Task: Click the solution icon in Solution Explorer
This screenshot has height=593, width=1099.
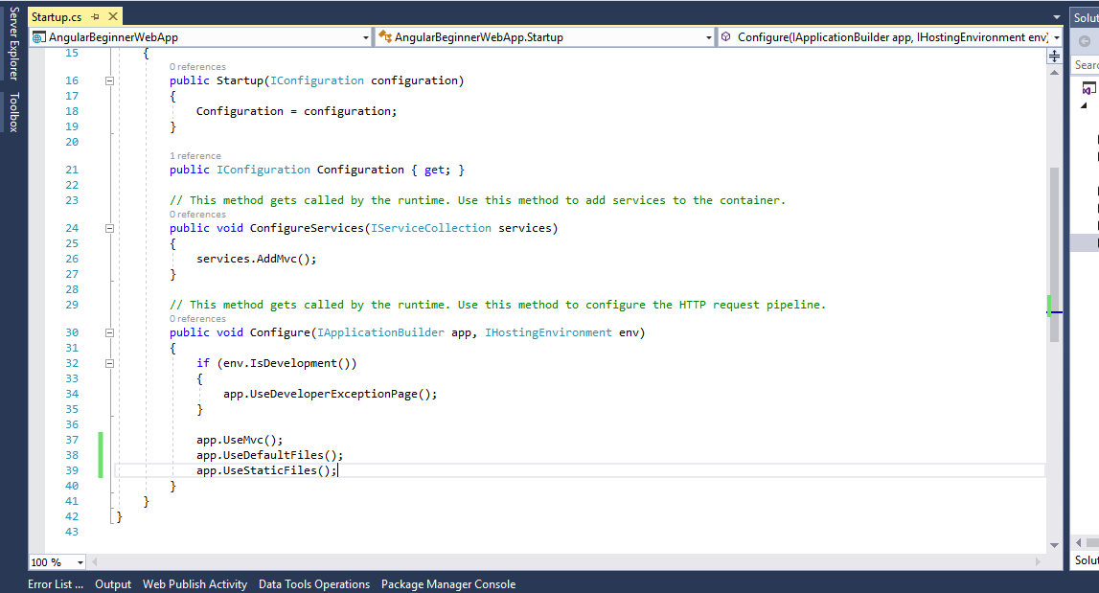Action: click(x=1088, y=88)
